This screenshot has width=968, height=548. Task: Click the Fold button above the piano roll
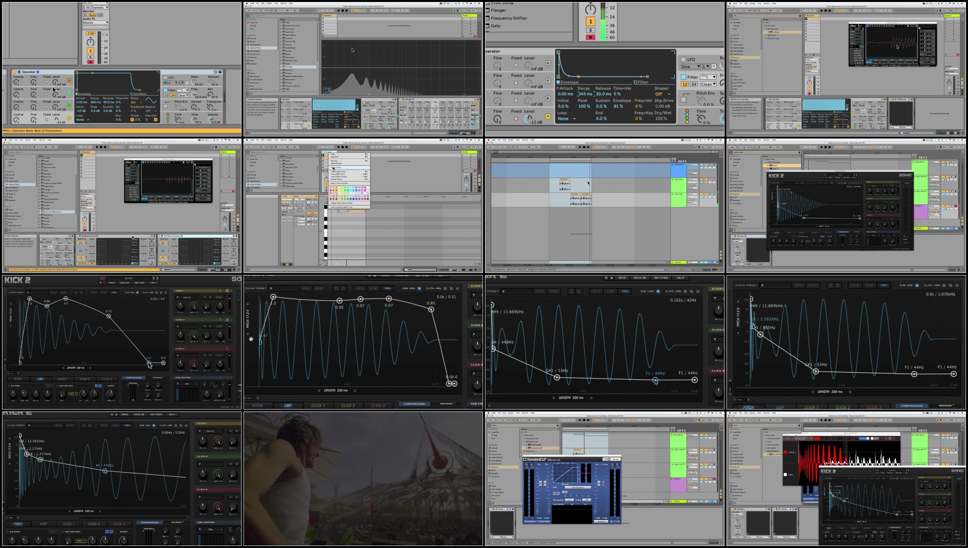click(322, 196)
